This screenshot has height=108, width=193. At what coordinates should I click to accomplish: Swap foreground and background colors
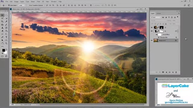(6, 49)
